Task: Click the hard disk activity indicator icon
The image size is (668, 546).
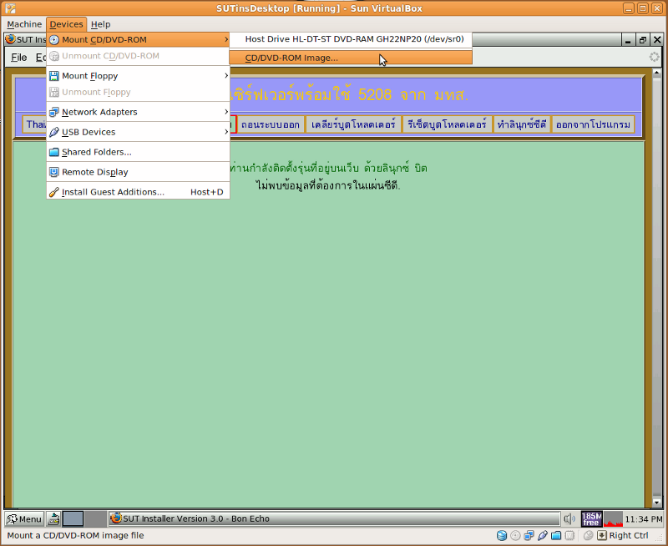Action: click(502, 535)
